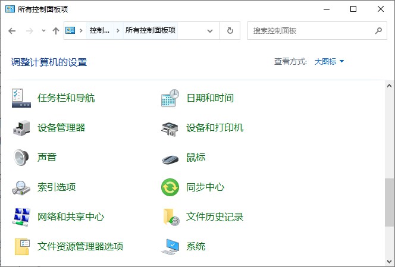Open the 任务栏和导航 icon
This screenshot has height=267, width=395.
pyautogui.click(x=21, y=98)
